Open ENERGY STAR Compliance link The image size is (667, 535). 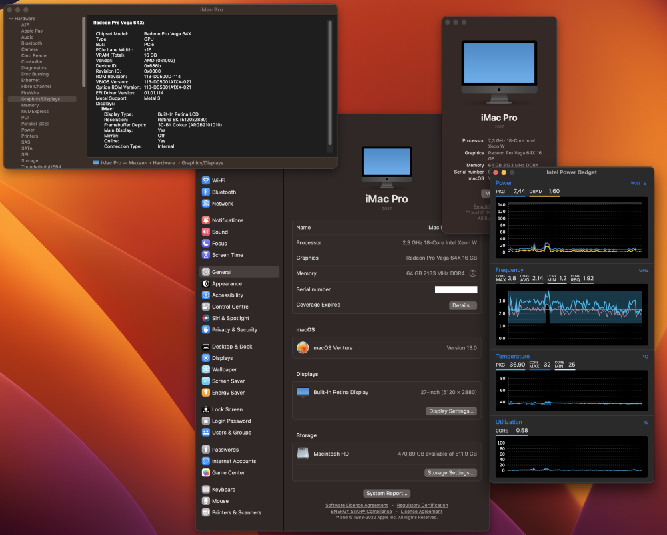[361, 511]
